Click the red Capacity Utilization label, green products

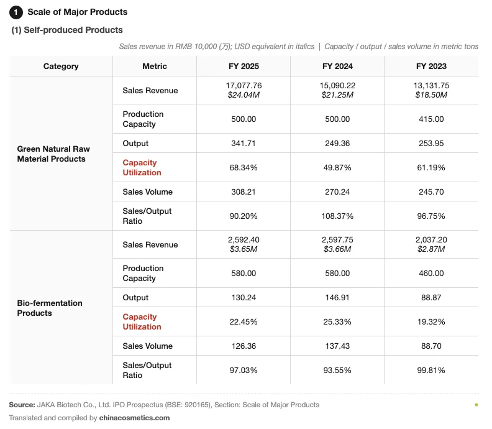click(142, 168)
